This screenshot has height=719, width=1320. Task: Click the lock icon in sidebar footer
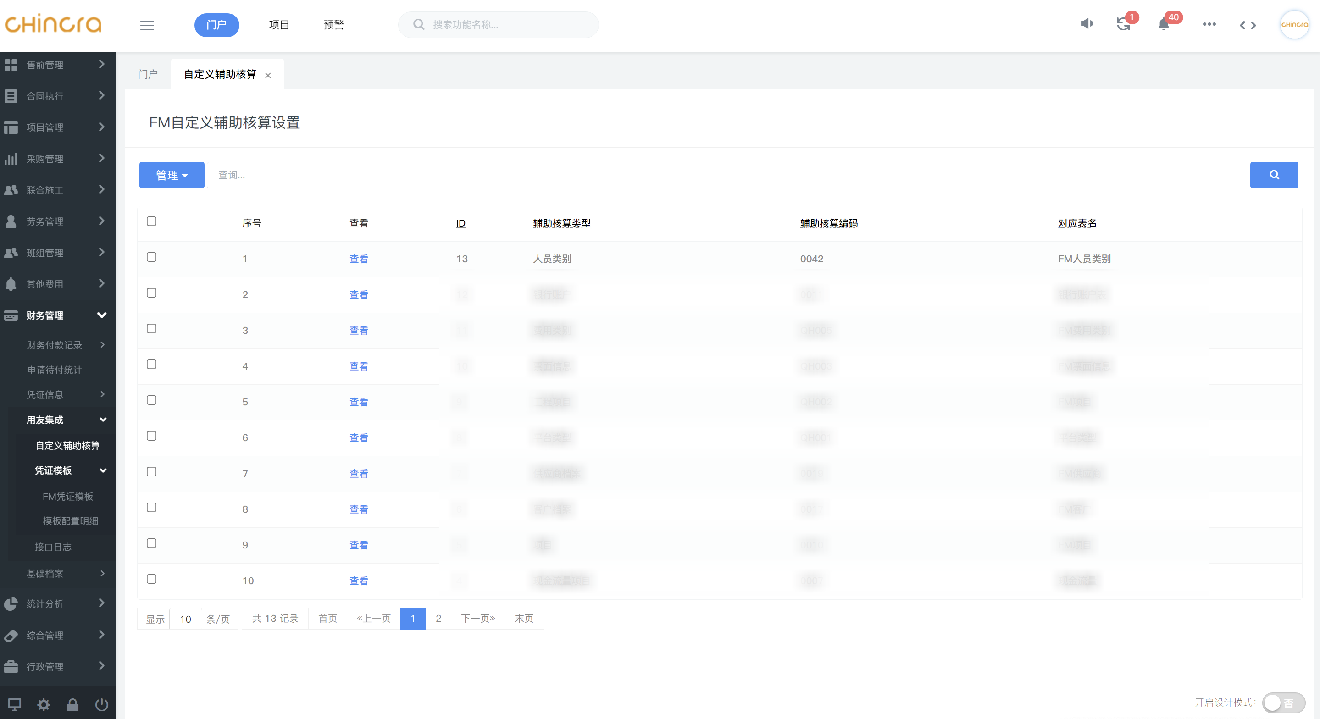click(72, 705)
